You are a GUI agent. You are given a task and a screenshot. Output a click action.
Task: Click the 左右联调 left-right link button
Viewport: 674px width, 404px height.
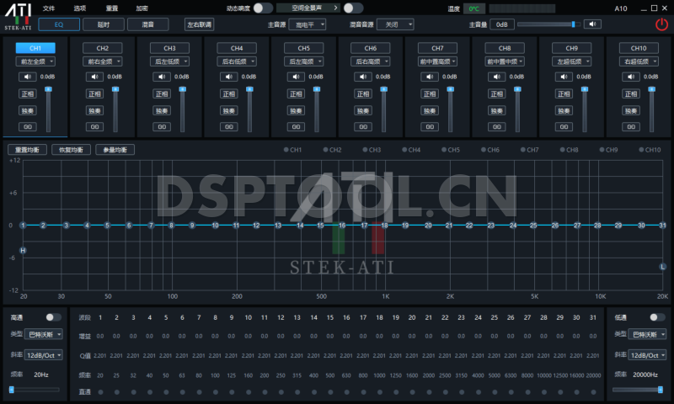(199, 24)
